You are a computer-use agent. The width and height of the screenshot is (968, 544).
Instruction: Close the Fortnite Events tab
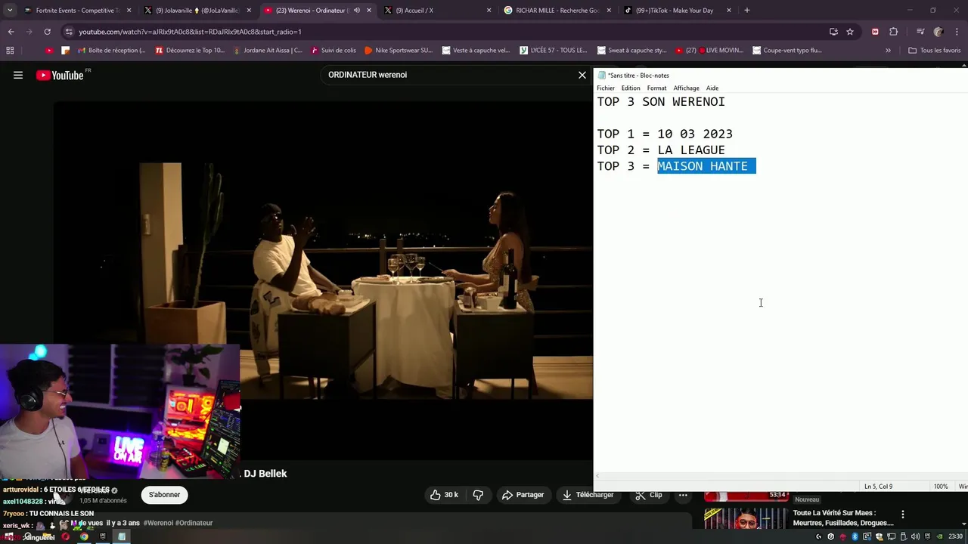pos(129,11)
